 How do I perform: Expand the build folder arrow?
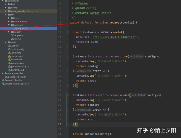6,4
